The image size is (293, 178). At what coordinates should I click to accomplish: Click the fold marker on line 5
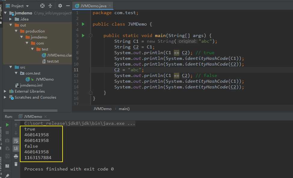click(91, 35)
